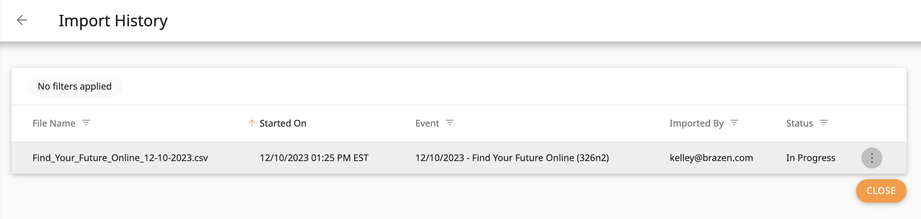The height and width of the screenshot is (219, 921).
Task: Open the row's three-dot options menu
Action: point(872,158)
